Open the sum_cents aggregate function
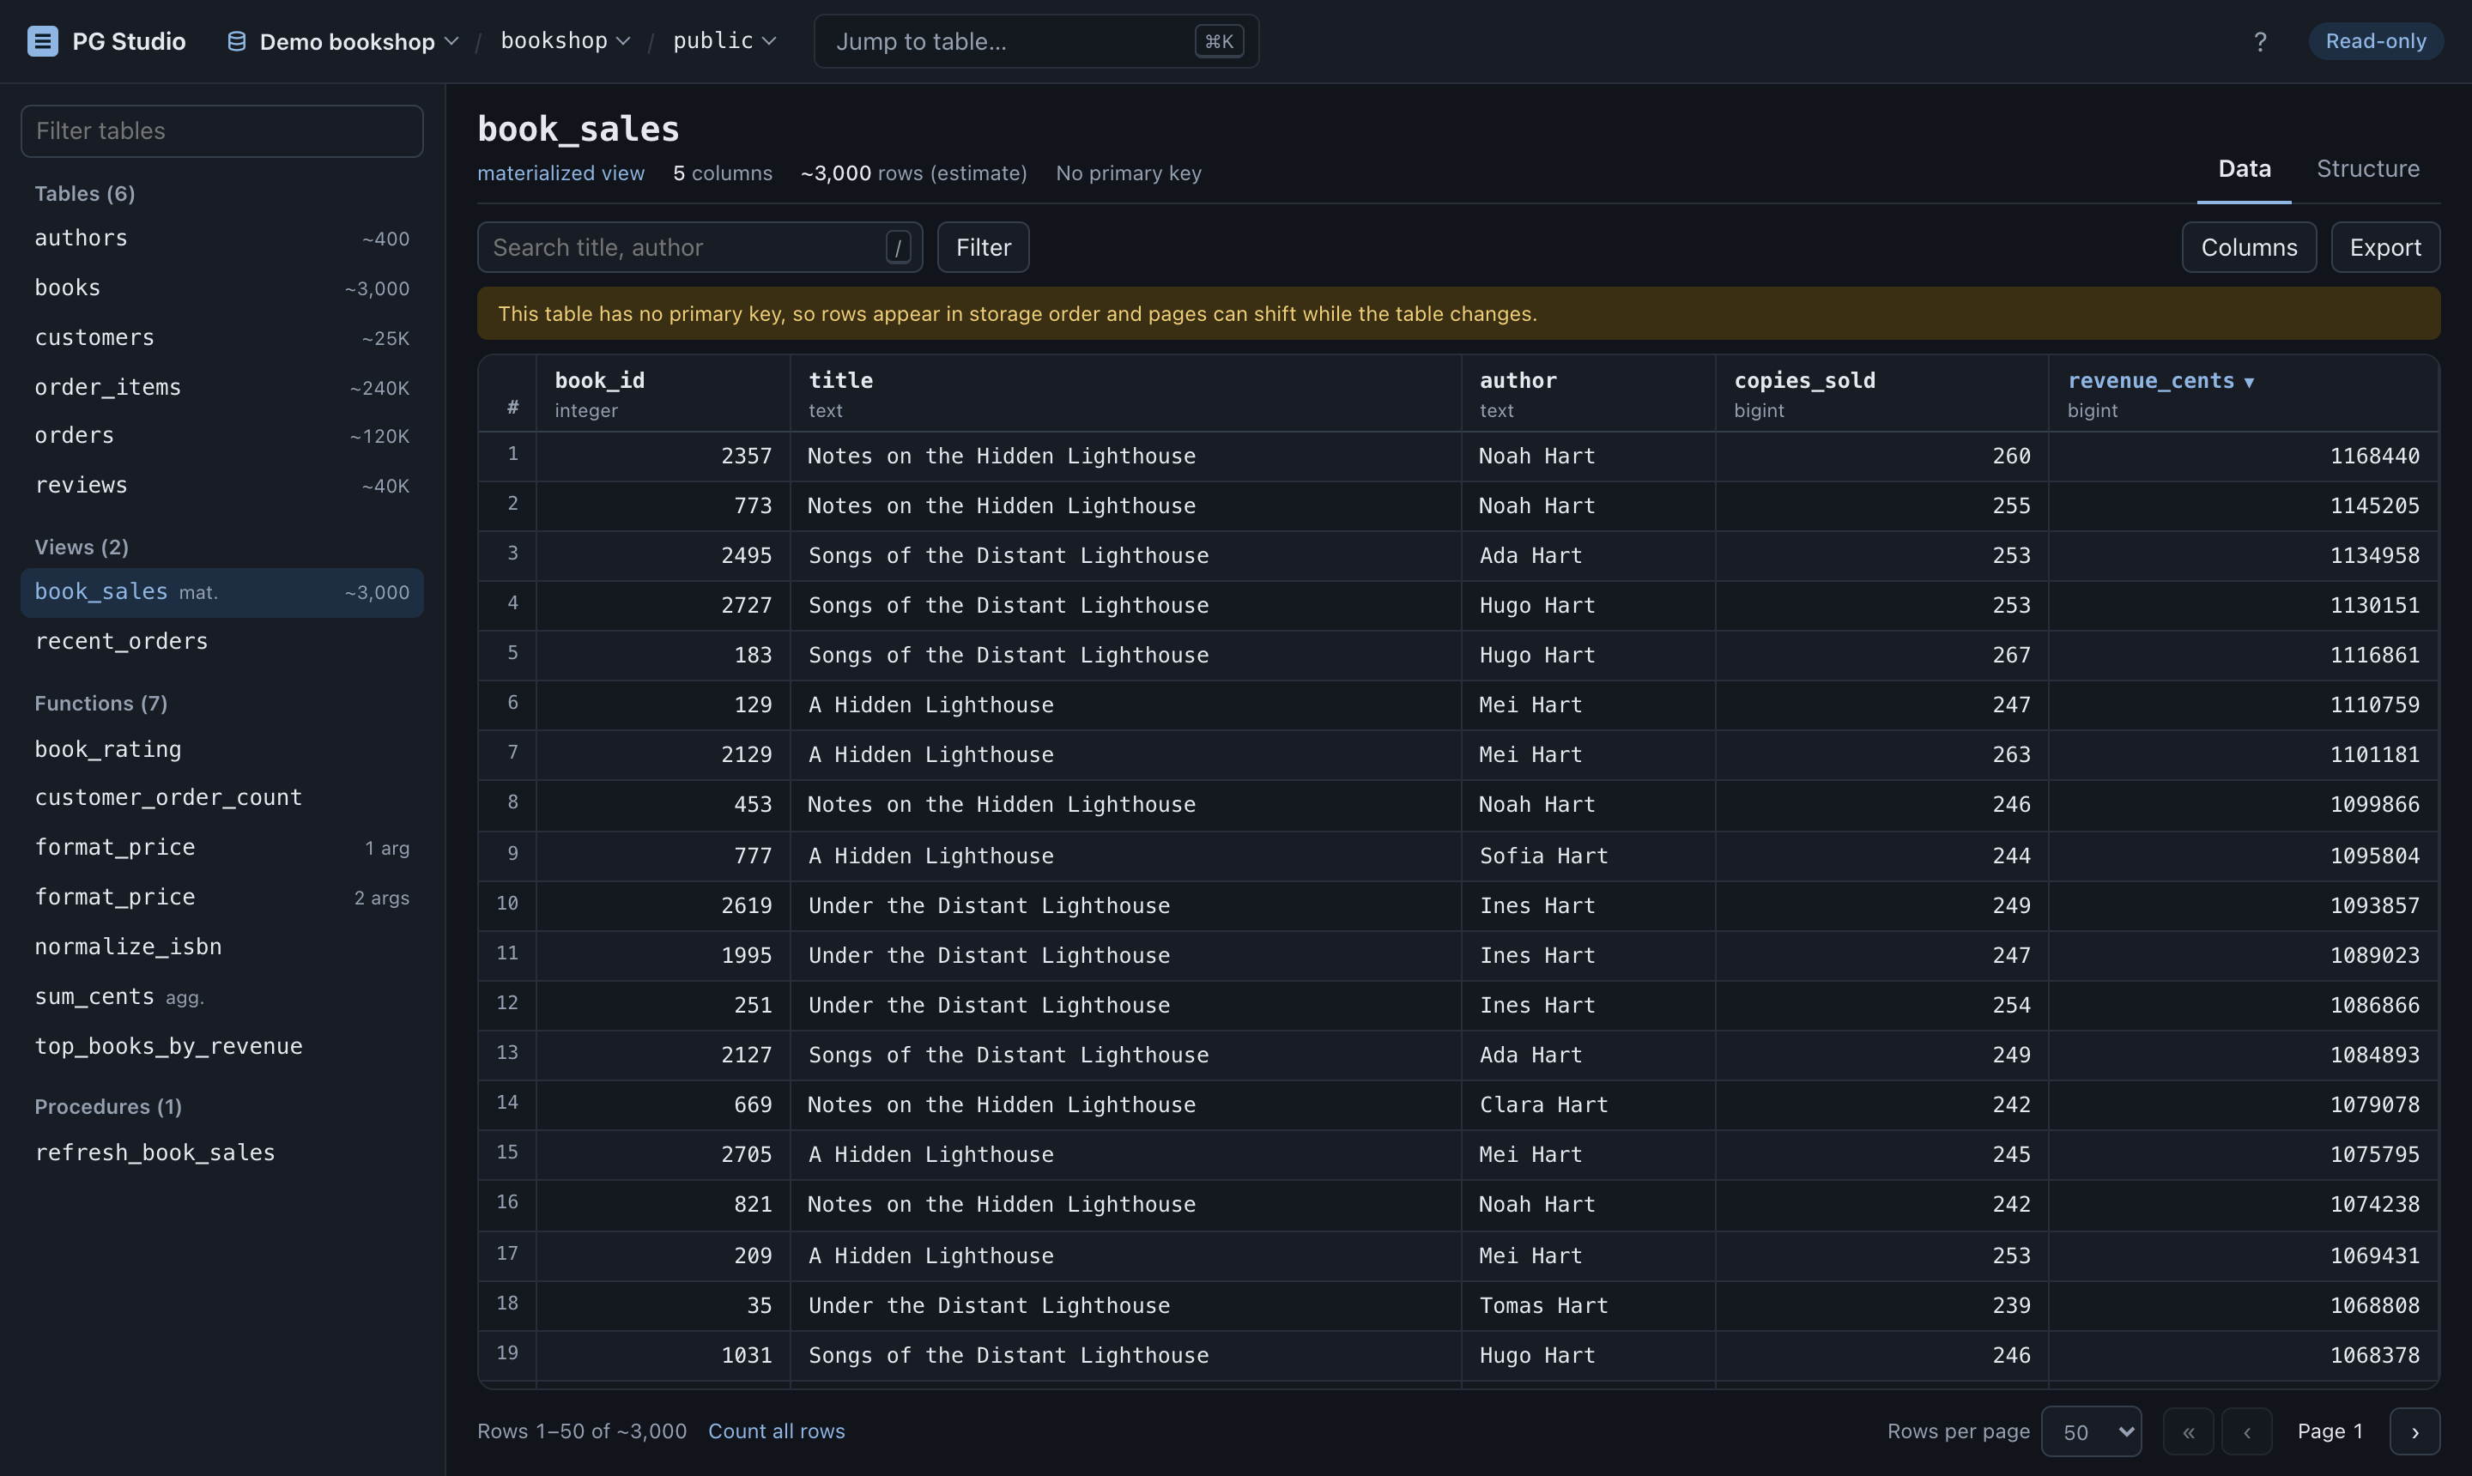 point(221,996)
